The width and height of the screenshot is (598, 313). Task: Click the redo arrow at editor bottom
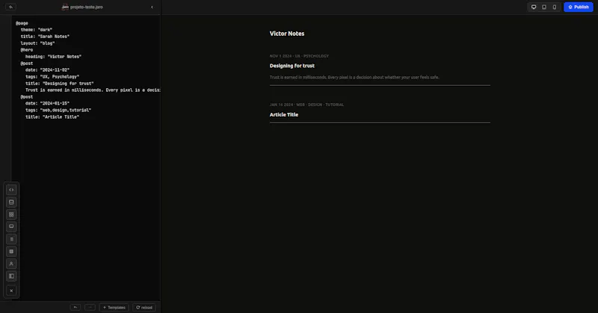pyautogui.click(x=90, y=307)
